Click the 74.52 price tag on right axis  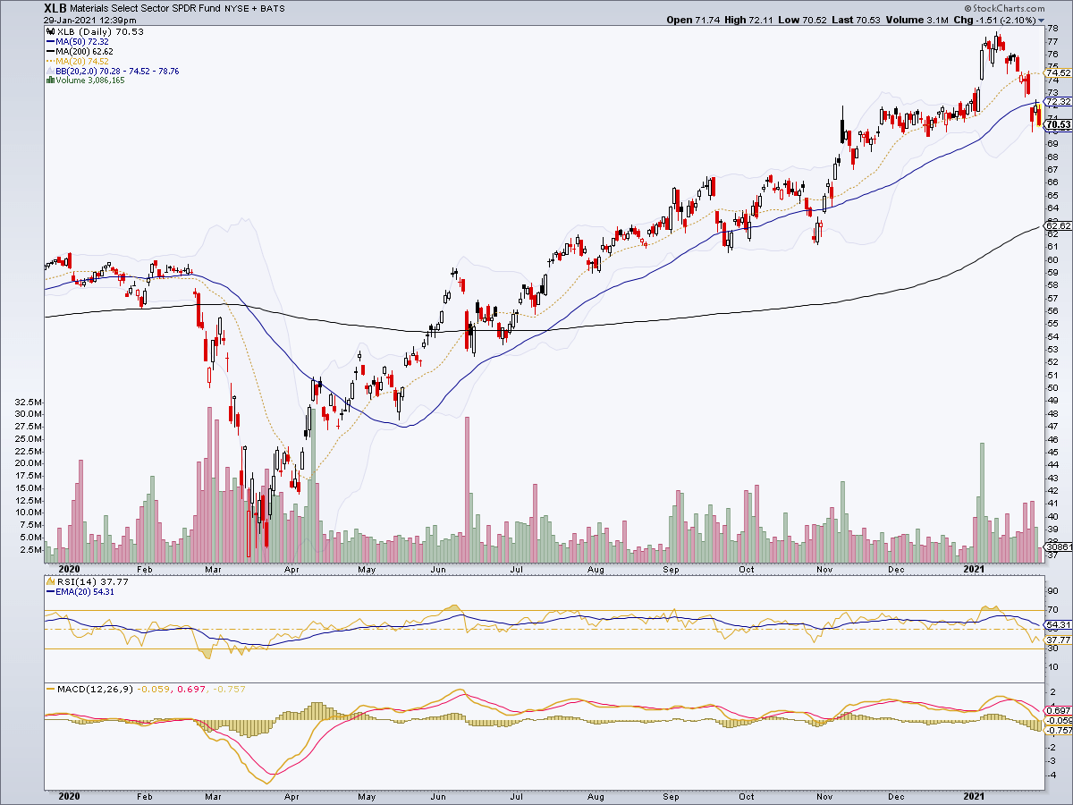(x=1058, y=73)
